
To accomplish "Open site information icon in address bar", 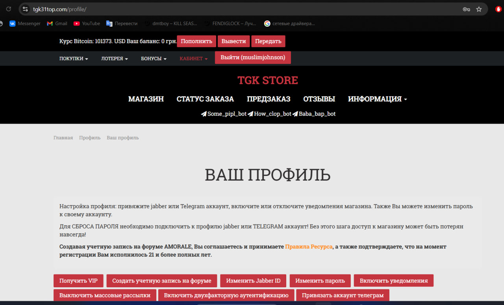I will pos(25,9).
